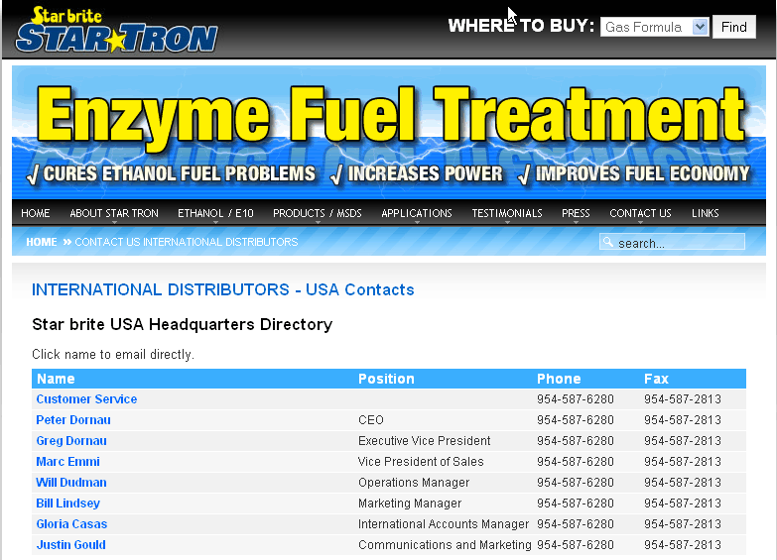
Task: Click the Operations Manager cell
Action: (414, 483)
